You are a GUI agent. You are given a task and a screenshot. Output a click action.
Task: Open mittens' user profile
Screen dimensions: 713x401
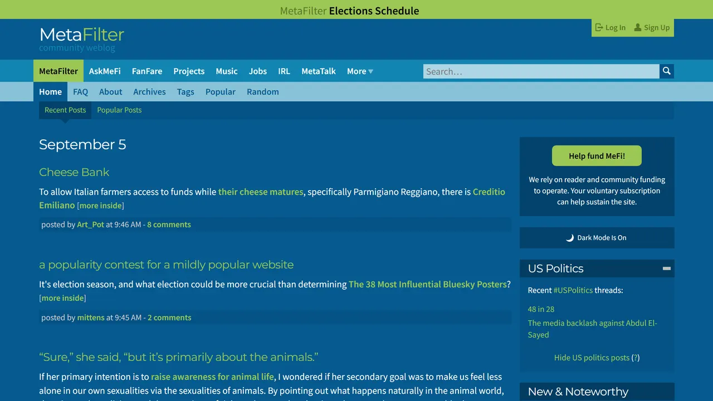pos(91,317)
